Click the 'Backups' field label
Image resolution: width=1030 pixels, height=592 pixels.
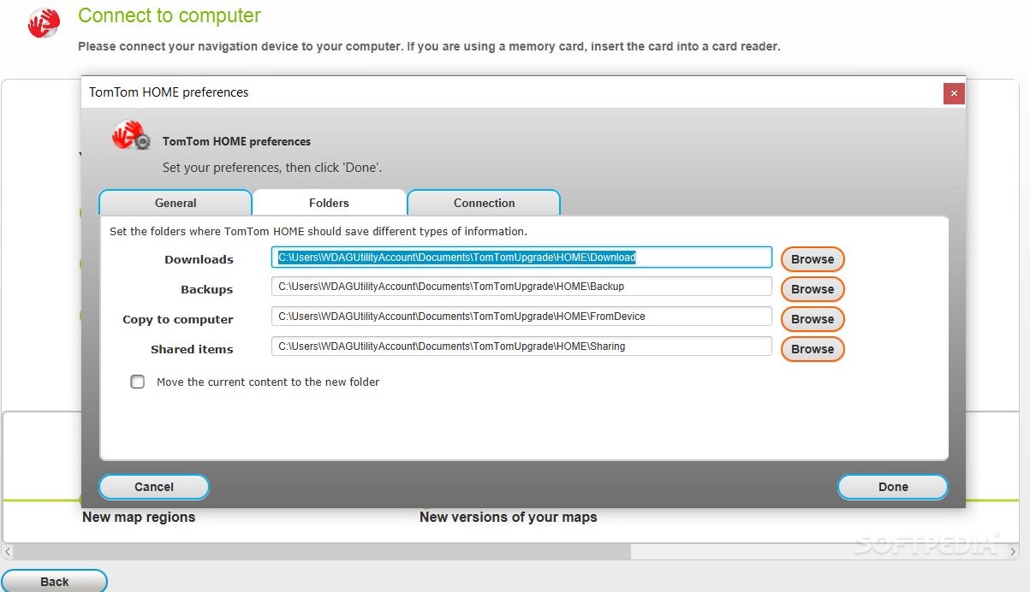point(206,289)
